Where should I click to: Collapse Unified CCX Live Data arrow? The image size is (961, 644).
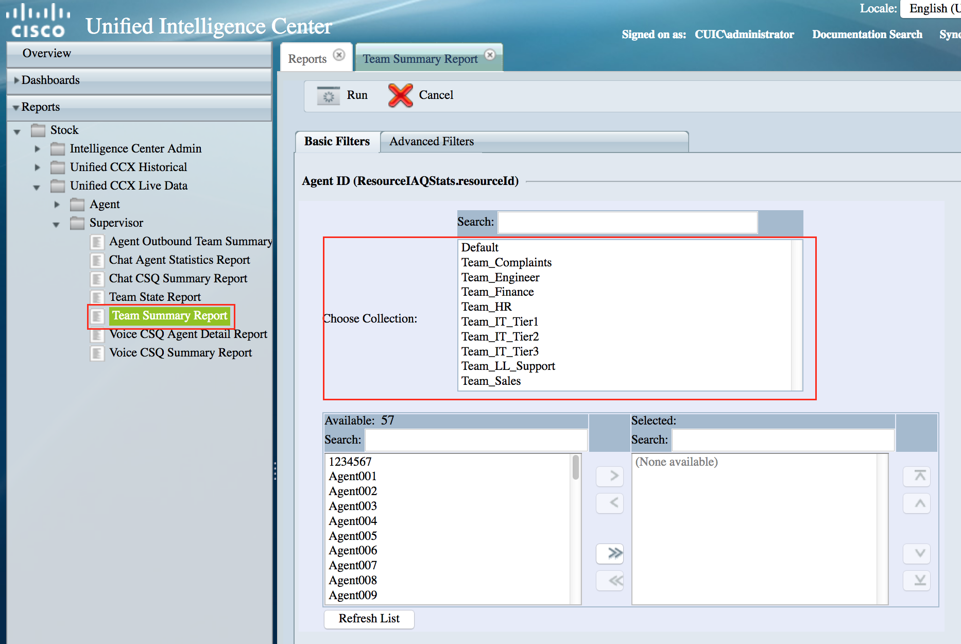pyautogui.click(x=37, y=188)
